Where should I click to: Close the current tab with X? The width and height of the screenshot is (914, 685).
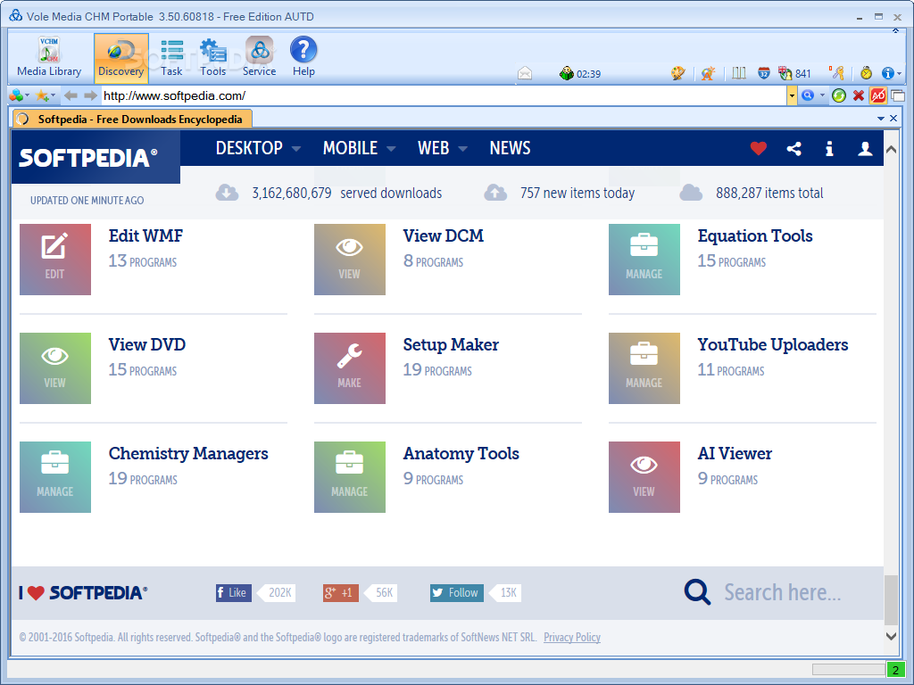tap(893, 119)
